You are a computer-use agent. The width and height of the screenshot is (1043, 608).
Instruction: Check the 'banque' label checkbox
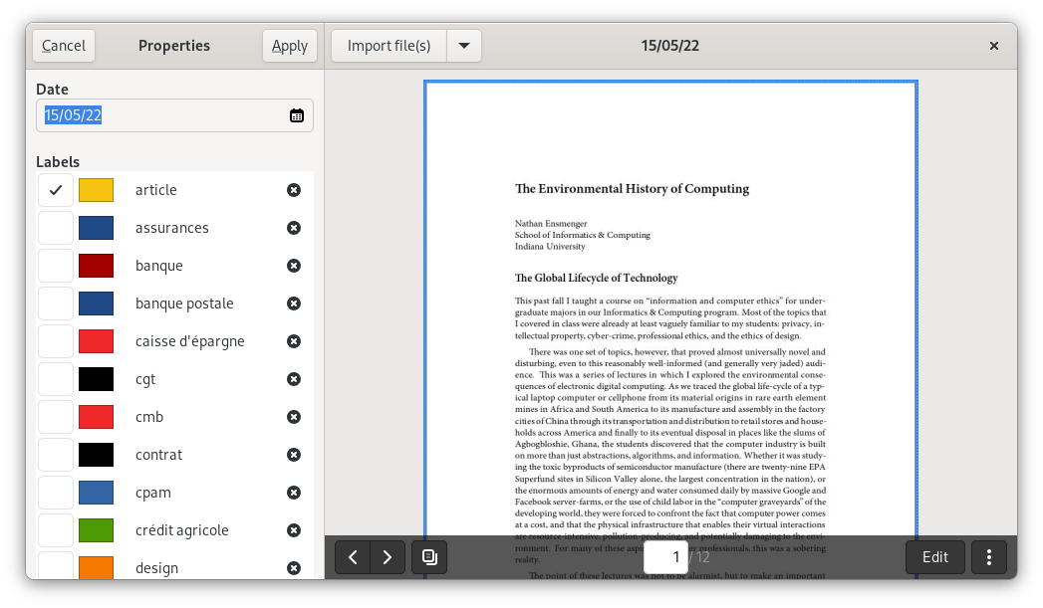coord(56,266)
